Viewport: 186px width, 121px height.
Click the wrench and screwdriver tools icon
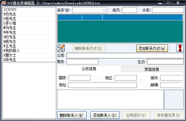61,48
